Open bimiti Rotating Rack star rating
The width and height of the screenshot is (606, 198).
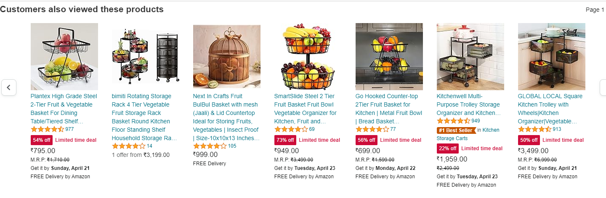click(x=128, y=146)
